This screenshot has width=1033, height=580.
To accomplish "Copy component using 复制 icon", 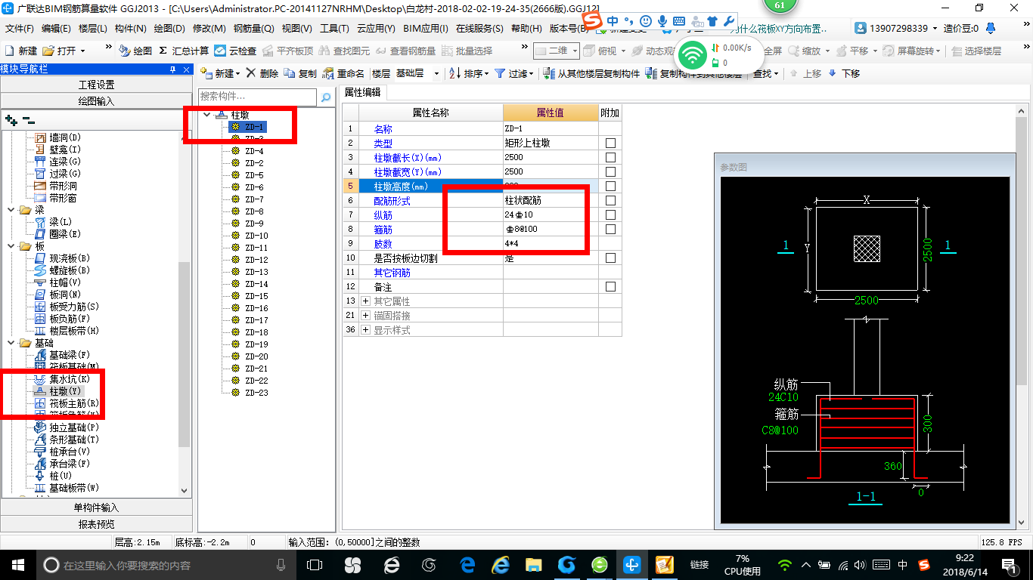I will [290, 73].
